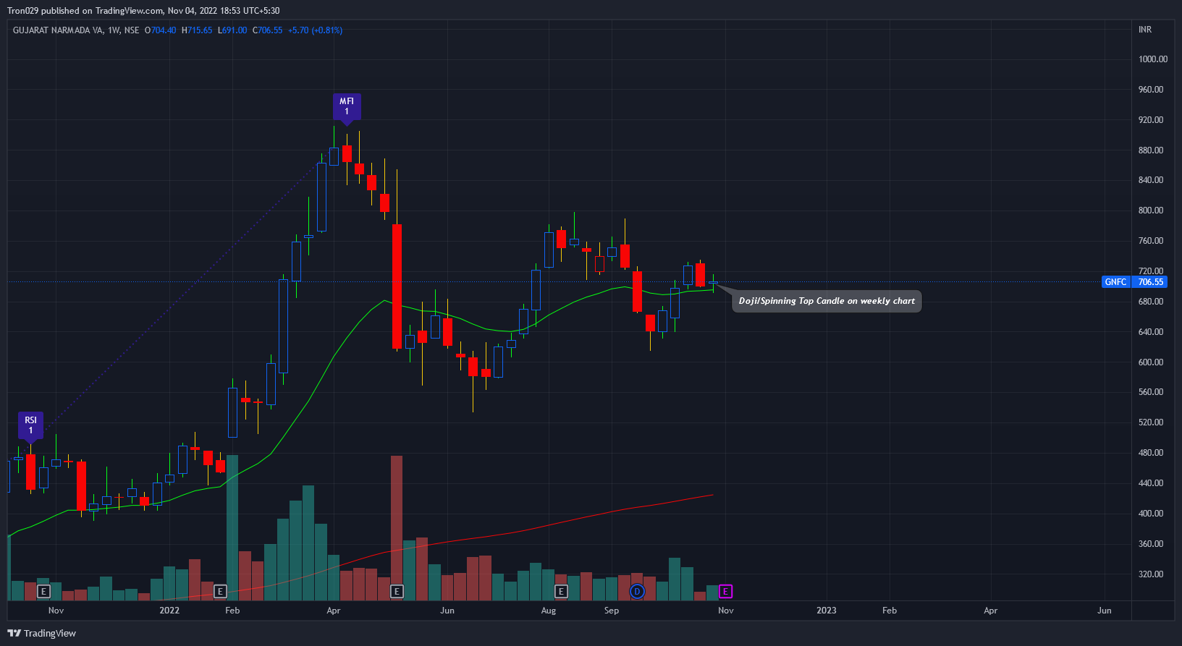Click the 520.00 price axis label
Image resolution: width=1182 pixels, height=646 pixels.
[1151, 422]
